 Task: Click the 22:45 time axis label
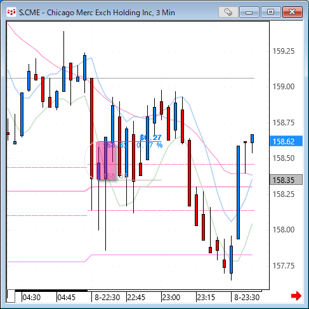[x=136, y=298]
